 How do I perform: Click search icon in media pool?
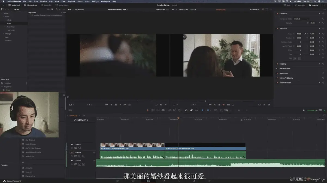[57, 9]
